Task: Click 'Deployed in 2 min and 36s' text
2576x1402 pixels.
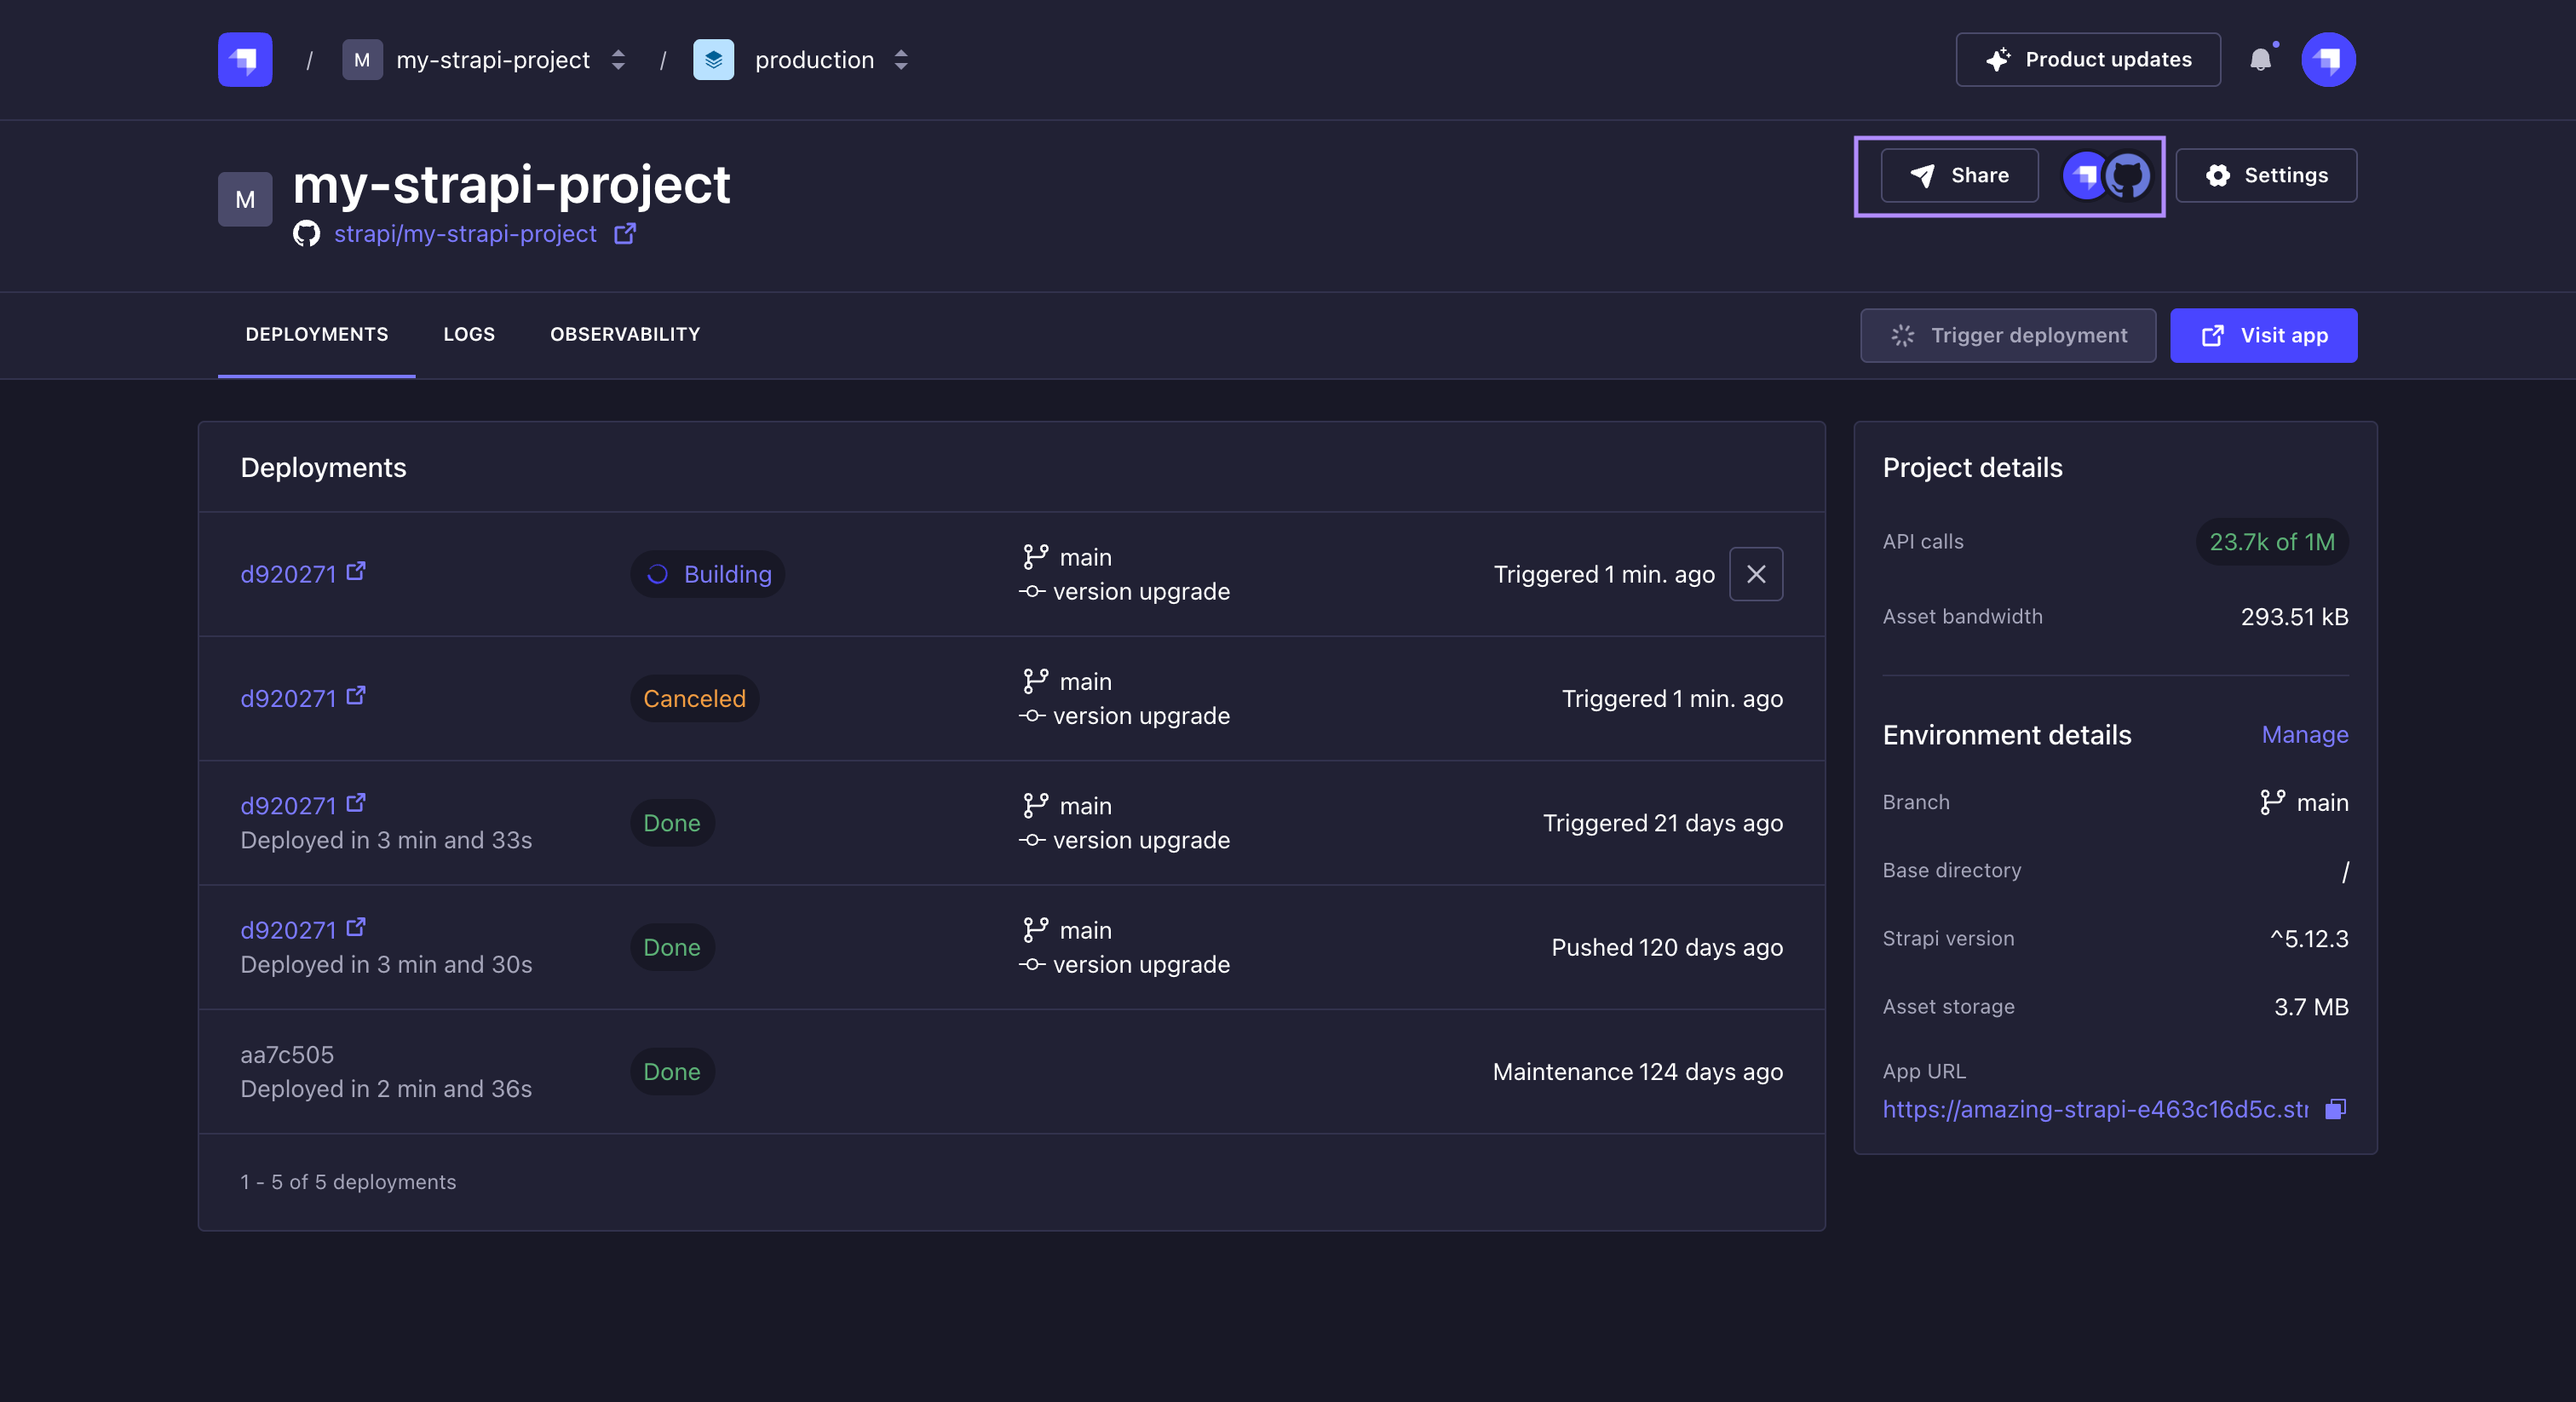Action: [x=386, y=1089]
